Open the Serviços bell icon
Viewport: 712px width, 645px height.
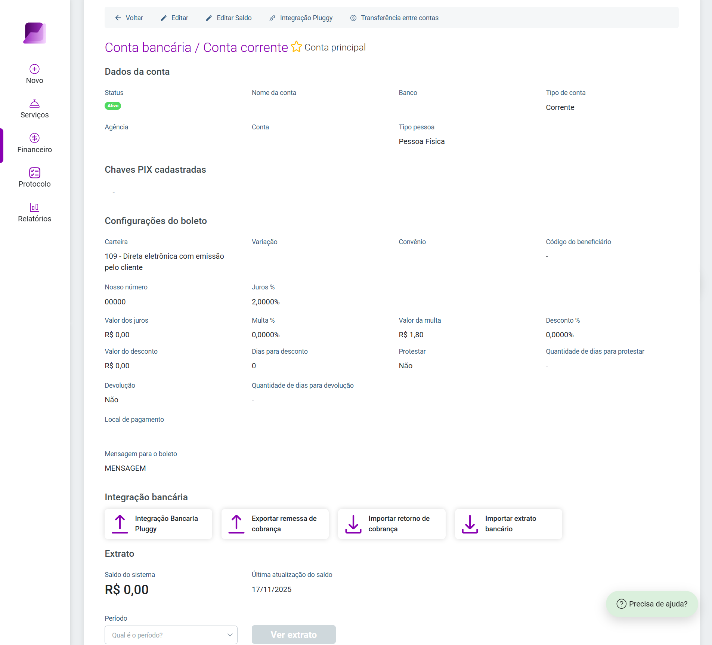point(35,103)
